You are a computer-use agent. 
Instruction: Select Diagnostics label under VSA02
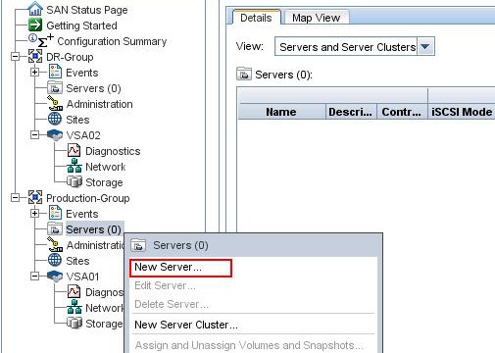[x=113, y=151]
